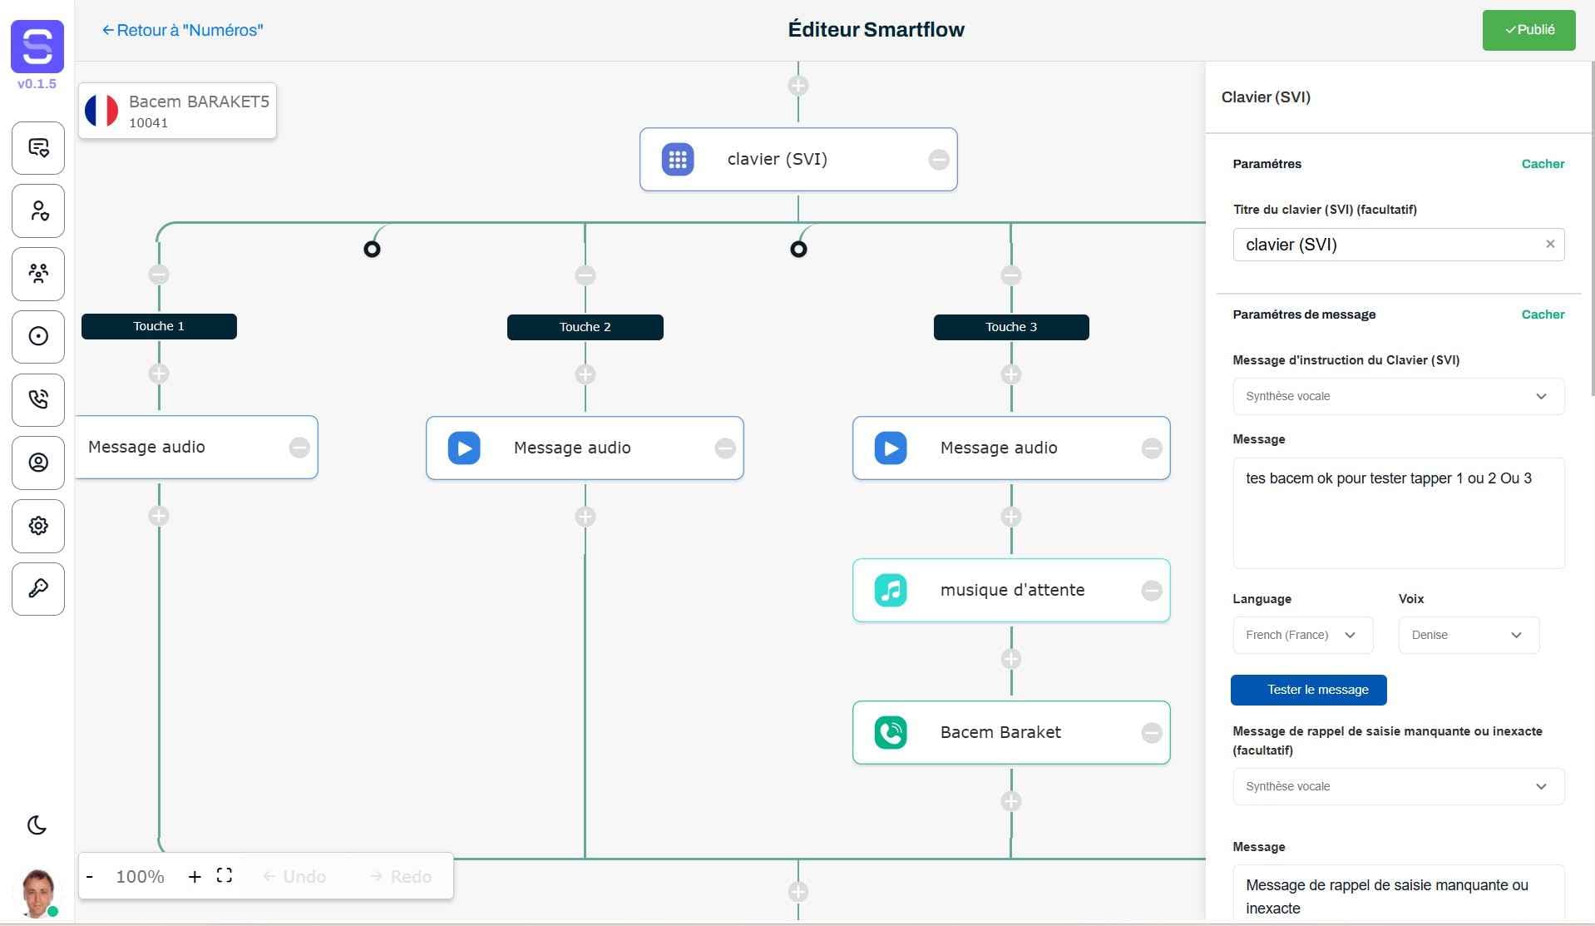1595x926 pixels.
Task: Clear the clavier (SVI) title field
Action: (1549, 244)
